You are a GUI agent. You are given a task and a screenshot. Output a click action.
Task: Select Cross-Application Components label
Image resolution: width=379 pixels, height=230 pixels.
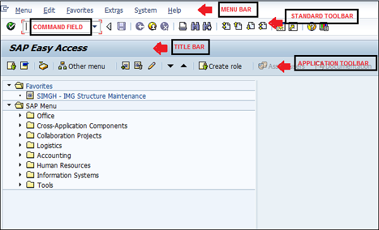pyautogui.click(x=82, y=126)
